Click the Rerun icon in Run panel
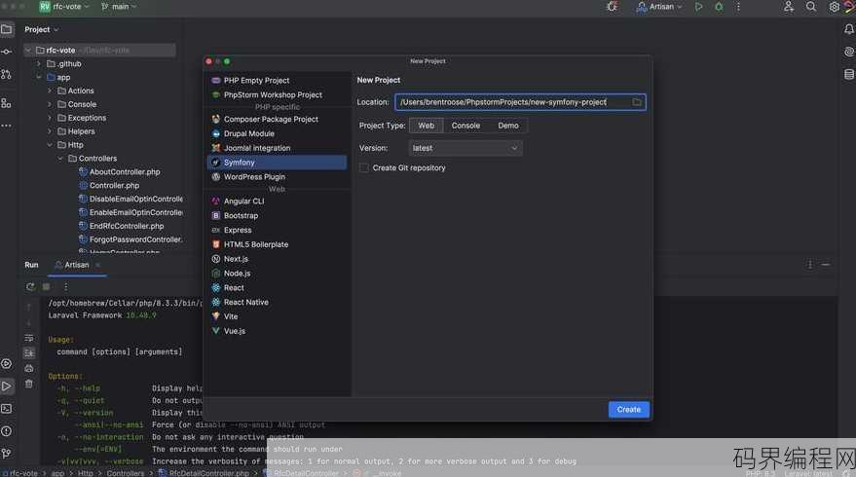Screen dimensions: 856x477 30,286
